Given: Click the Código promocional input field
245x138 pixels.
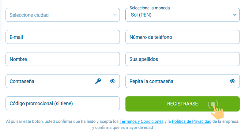Looking at the screenshot, I should pos(62,103).
